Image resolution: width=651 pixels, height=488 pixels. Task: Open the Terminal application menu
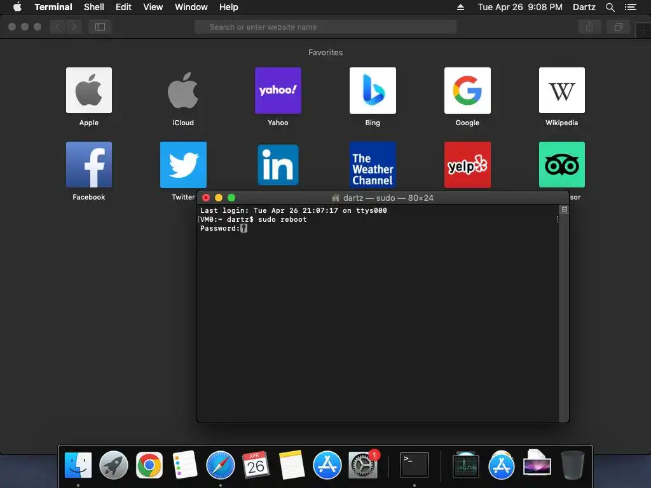point(53,7)
